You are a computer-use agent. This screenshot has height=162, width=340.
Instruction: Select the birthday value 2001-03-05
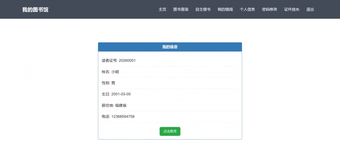121,94
